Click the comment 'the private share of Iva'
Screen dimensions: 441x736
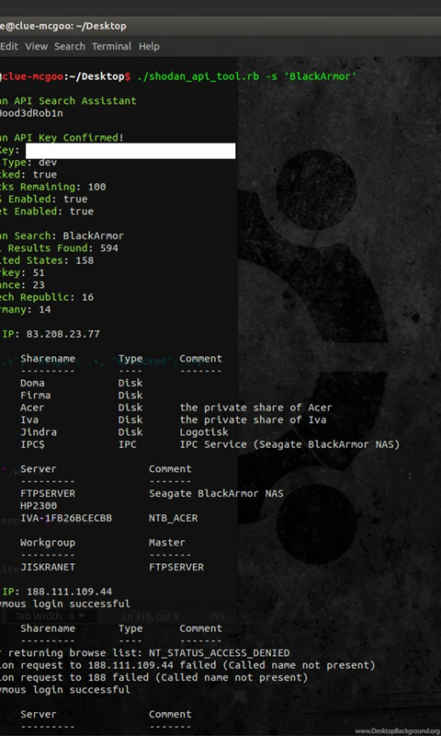(253, 420)
